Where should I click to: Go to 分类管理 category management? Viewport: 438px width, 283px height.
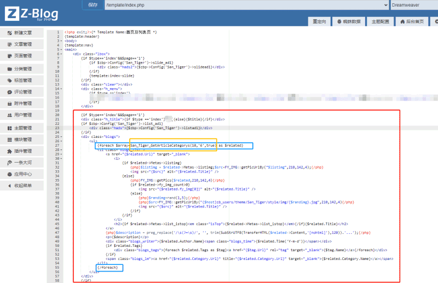click(x=22, y=69)
